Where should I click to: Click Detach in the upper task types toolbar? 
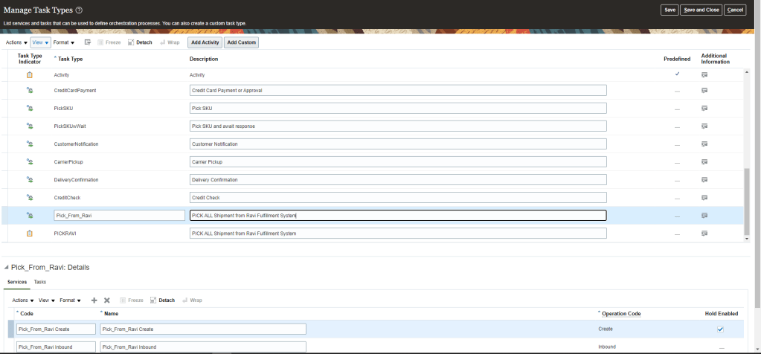click(x=140, y=42)
